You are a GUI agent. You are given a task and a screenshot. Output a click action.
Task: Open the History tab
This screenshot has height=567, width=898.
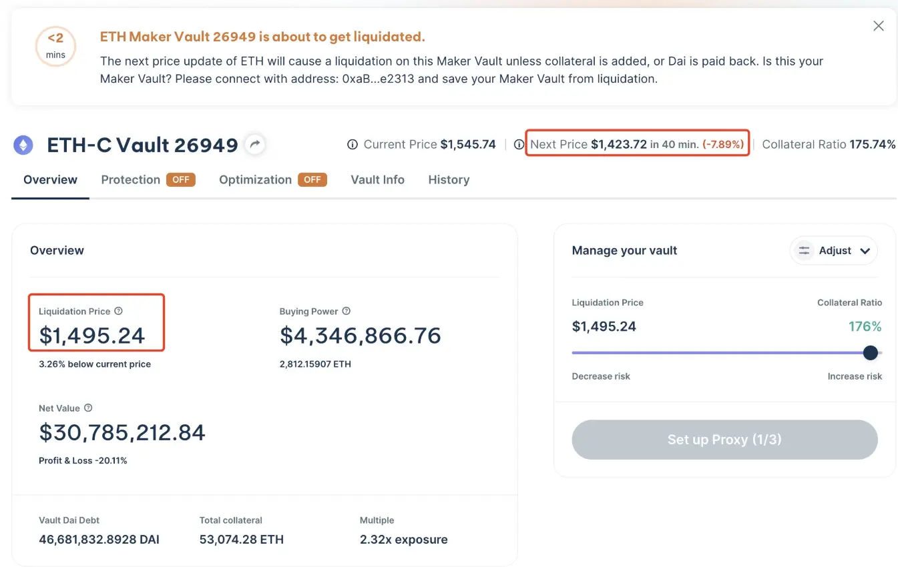(x=448, y=179)
